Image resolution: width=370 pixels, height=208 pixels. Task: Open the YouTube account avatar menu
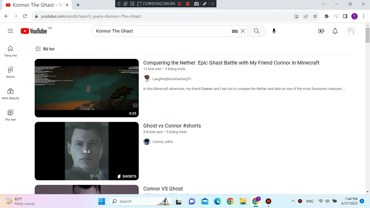[351, 31]
